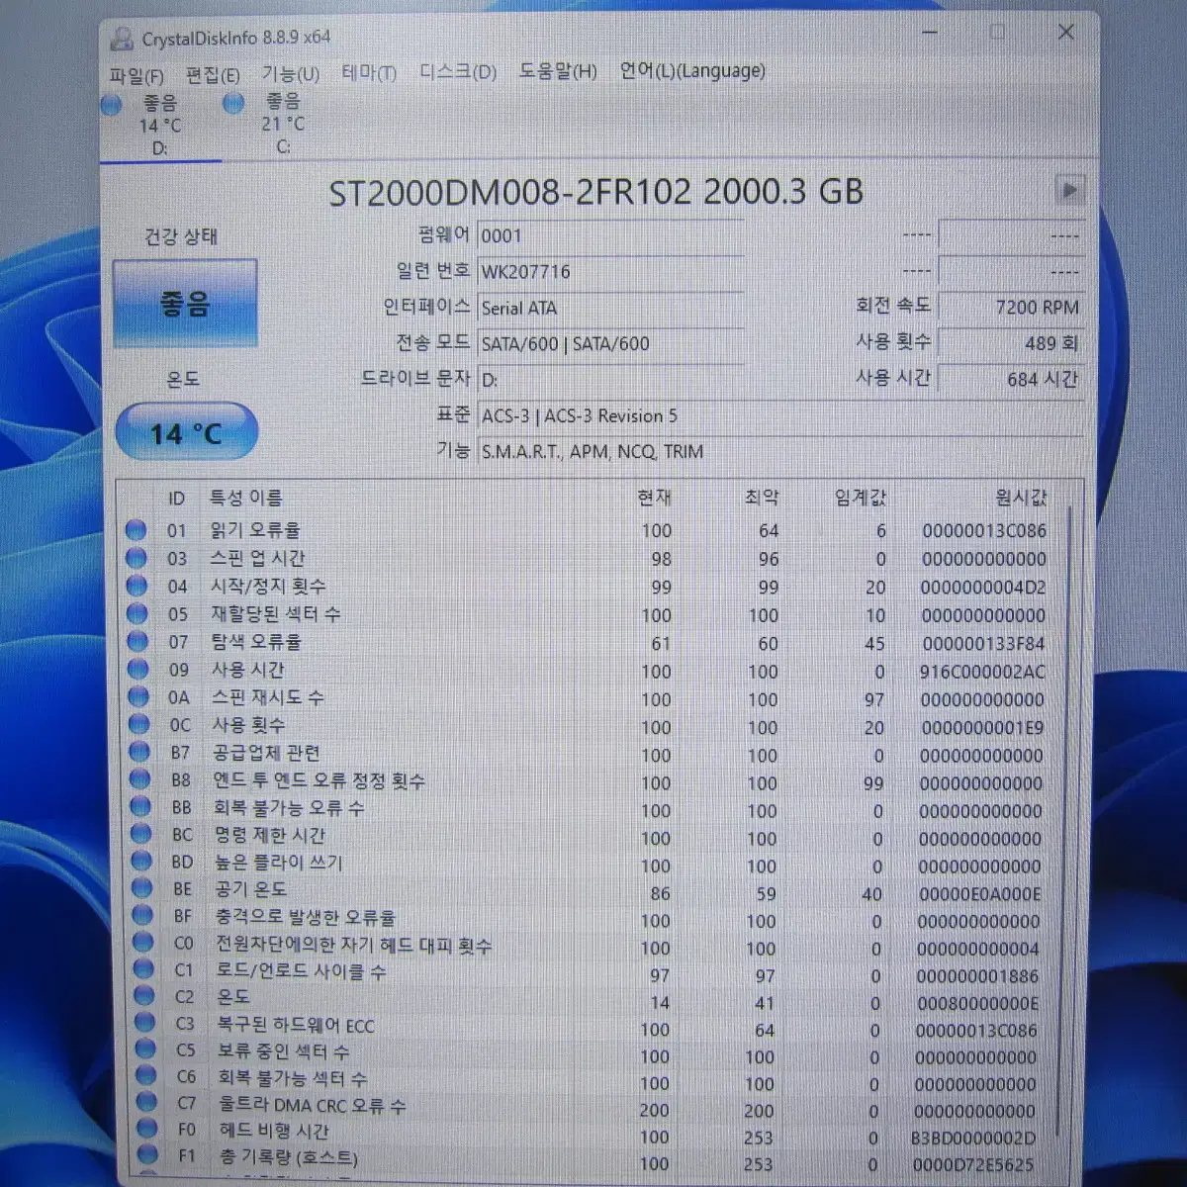
Task: Click the features field S.M.A.R.T., APM, NCQ, TRIM
Action: coord(780,451)
